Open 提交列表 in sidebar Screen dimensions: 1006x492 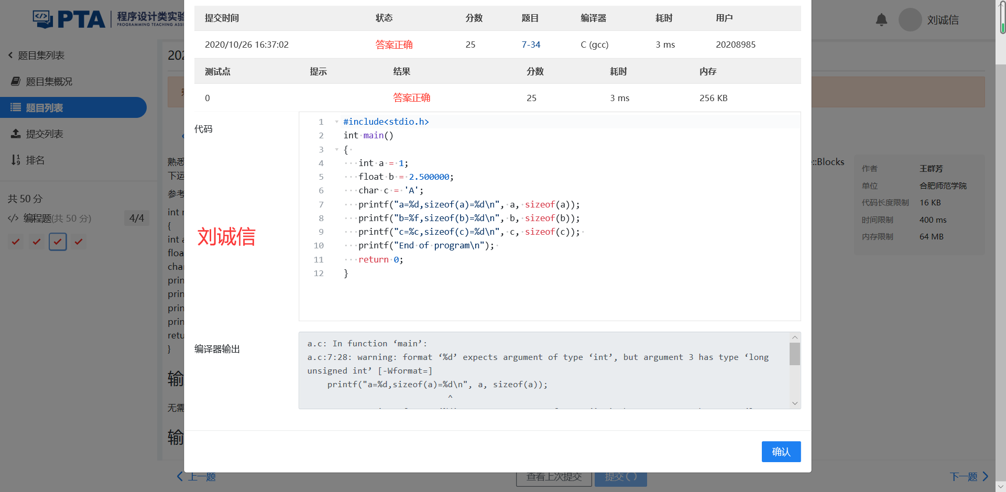pos(45,134)
